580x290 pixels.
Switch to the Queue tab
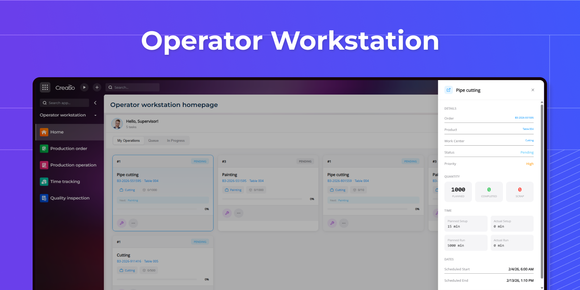tap(153, 141)
